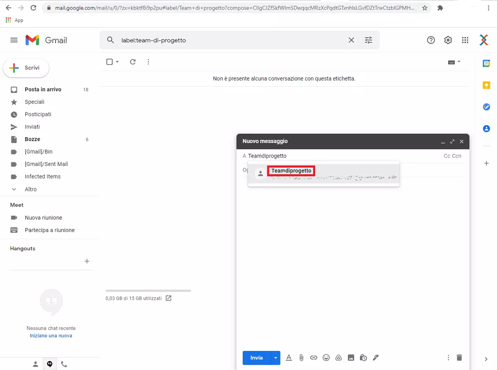Select the Teamdiprogetto contact suggestion
497x370 pixels.
click(324, 173)
